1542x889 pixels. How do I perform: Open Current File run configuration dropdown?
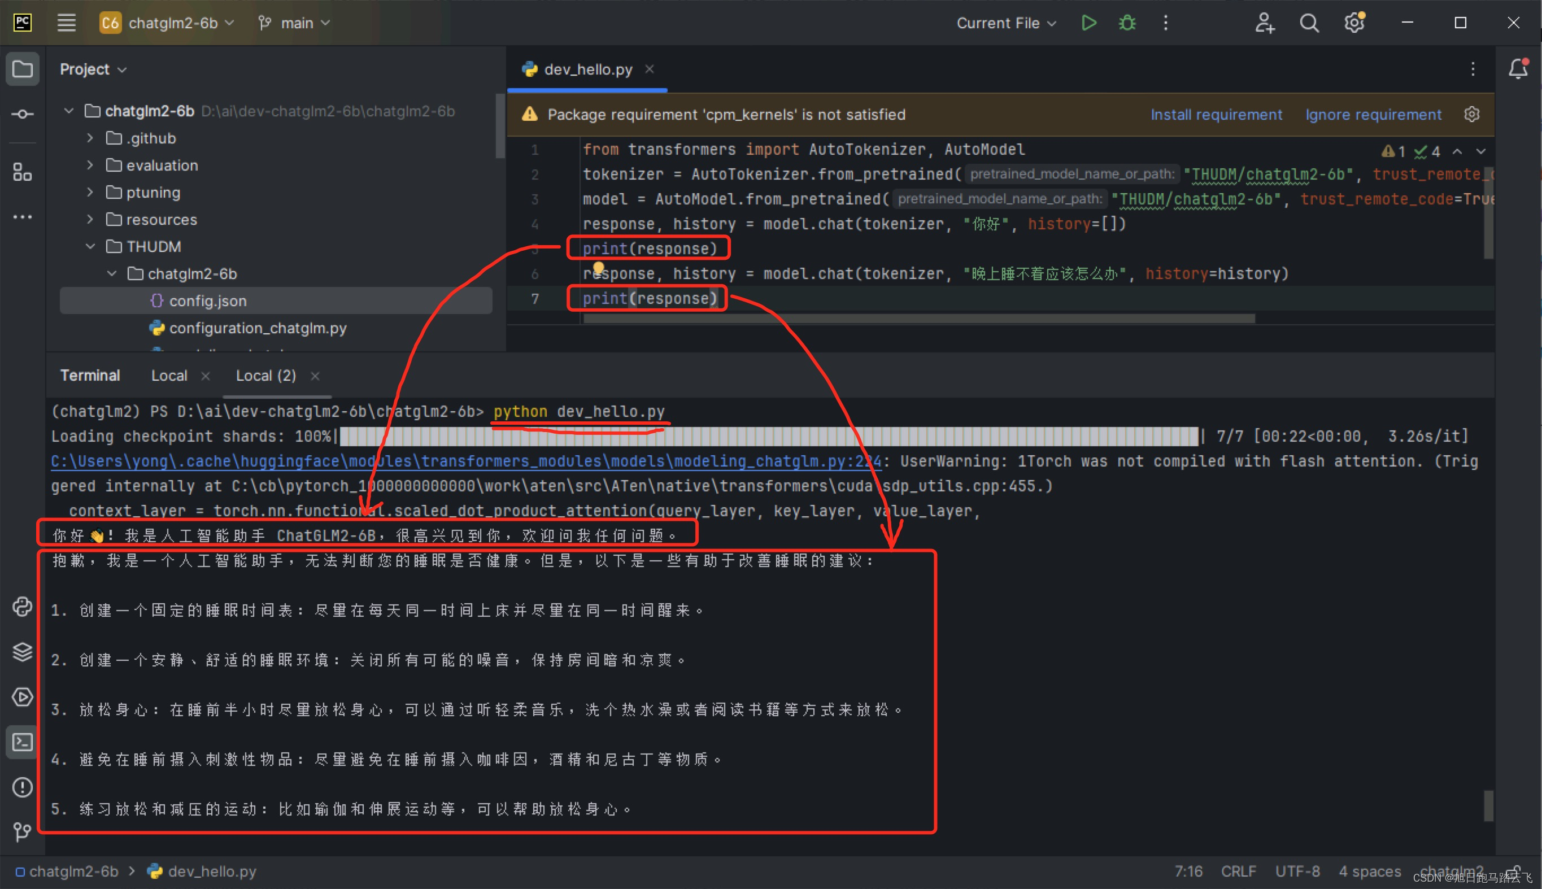(x=1005, y=23)
